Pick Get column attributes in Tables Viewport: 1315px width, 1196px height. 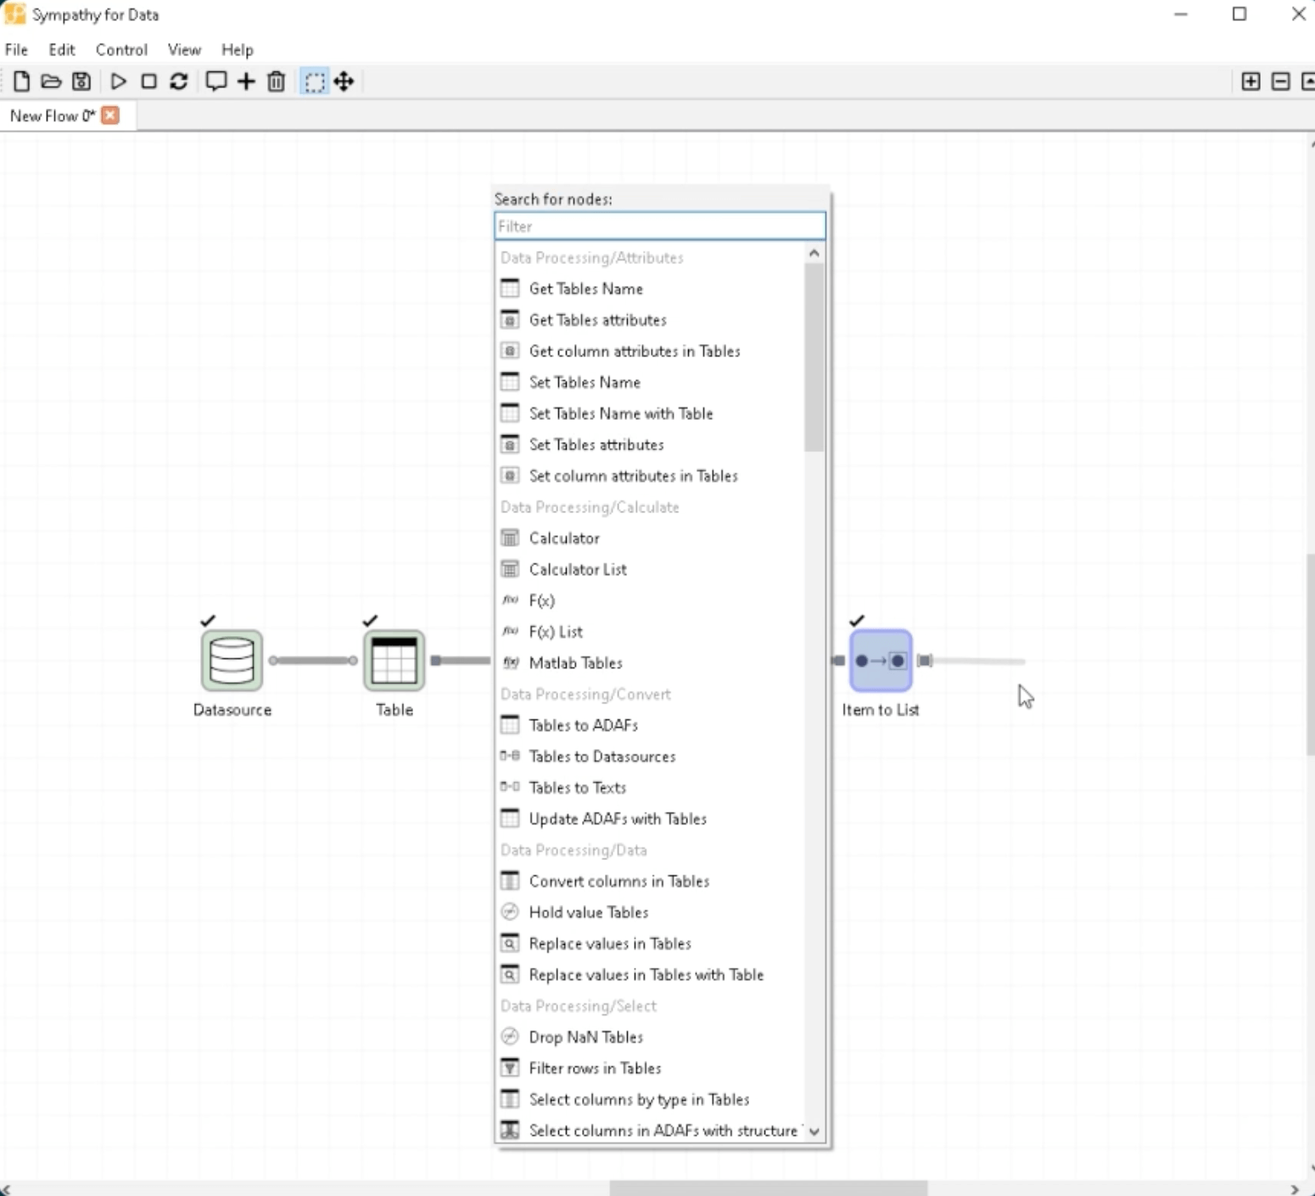[x=650, y=351]
